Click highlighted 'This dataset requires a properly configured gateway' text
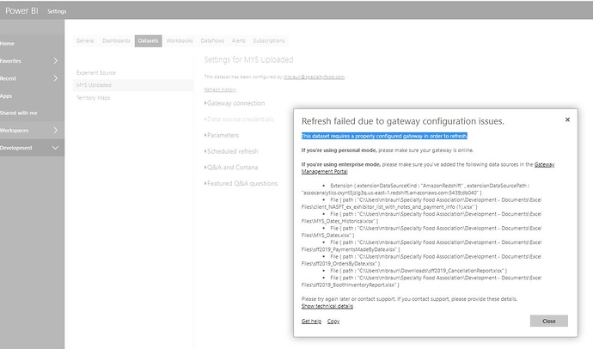This screenshot has width=593, height=349. tap(384, 136)
